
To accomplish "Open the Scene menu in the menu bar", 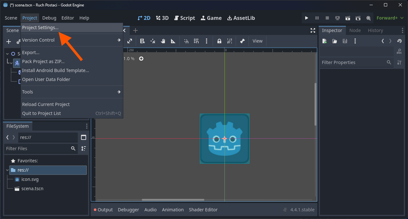I will 11,18.
